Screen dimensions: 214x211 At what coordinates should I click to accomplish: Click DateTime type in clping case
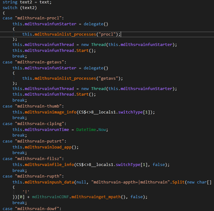(86, 129)
